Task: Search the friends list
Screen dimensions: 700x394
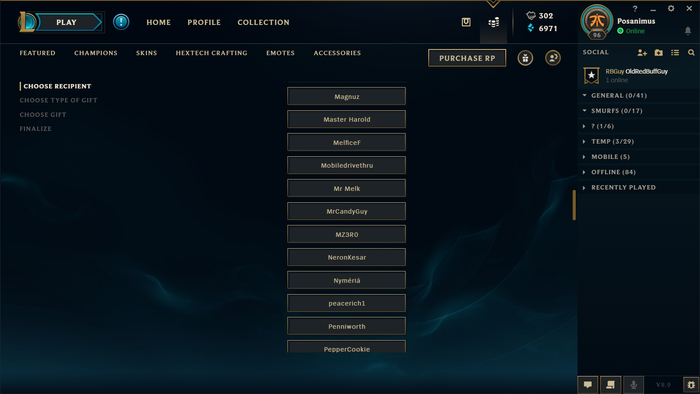Action: coord(691,53)
